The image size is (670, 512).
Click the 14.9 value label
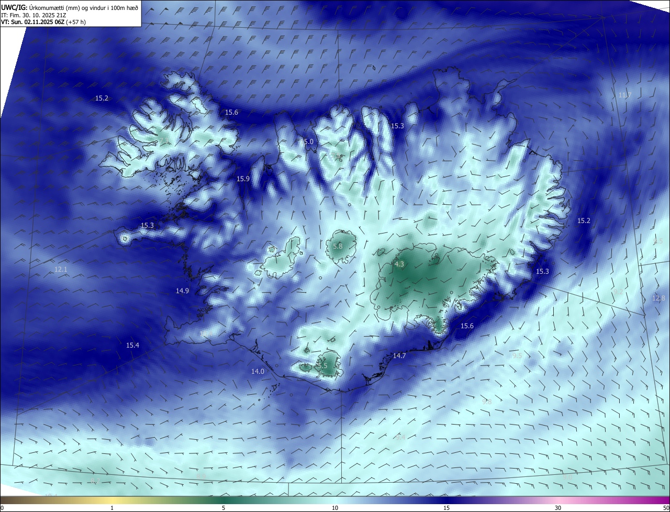pyautogui.click(x=182, y=291)
